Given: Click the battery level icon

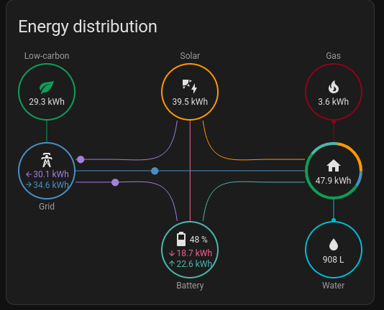Looking at the screenshot, I should (x=181, y=239).
